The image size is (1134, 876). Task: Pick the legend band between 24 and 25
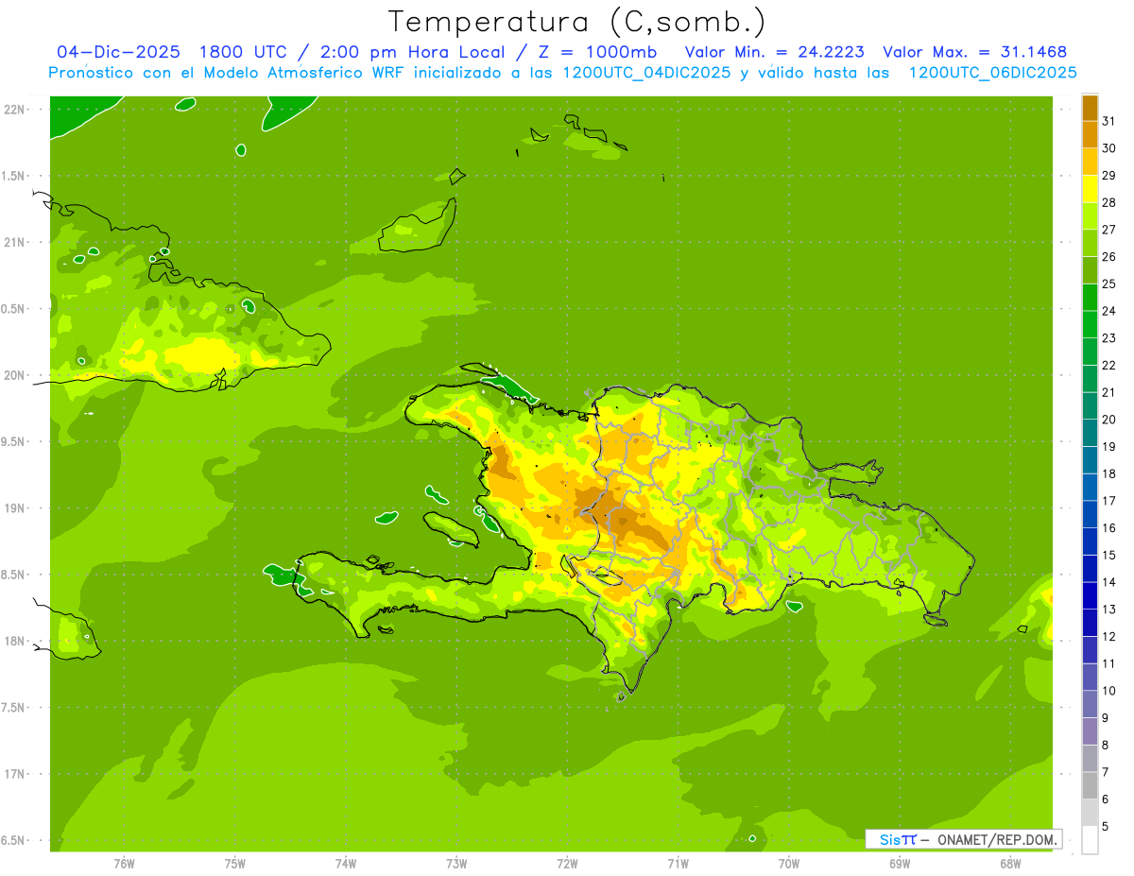1090,298
